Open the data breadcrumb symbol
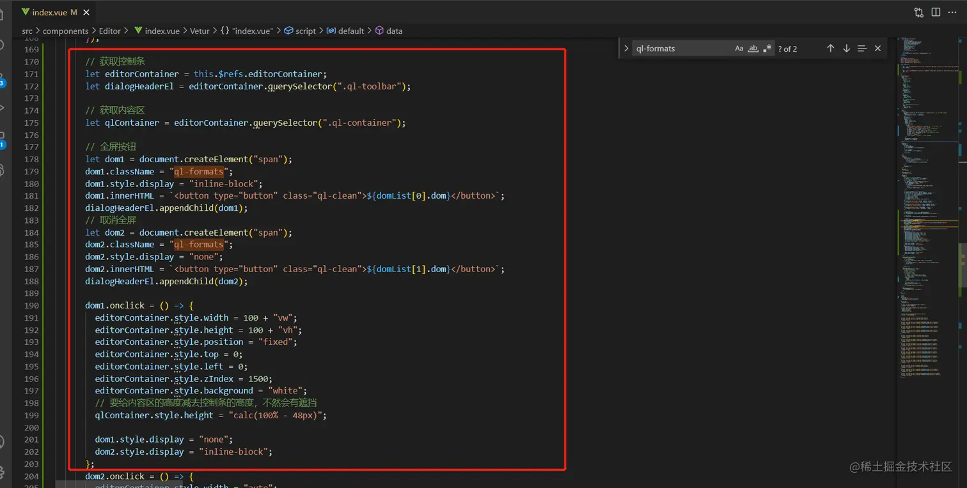Image resolution: width=967 pixels, height=488 pixels. pyautogui.click(x=389, y=31)
